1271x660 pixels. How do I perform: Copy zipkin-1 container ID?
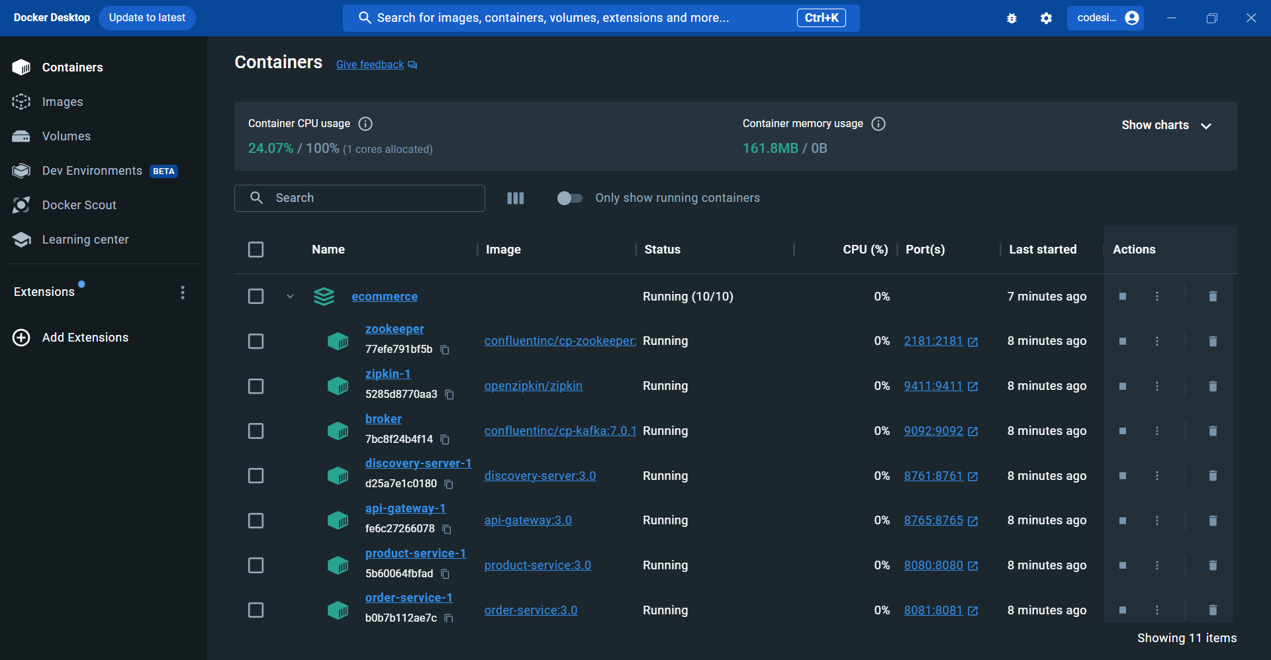point(449,395)
